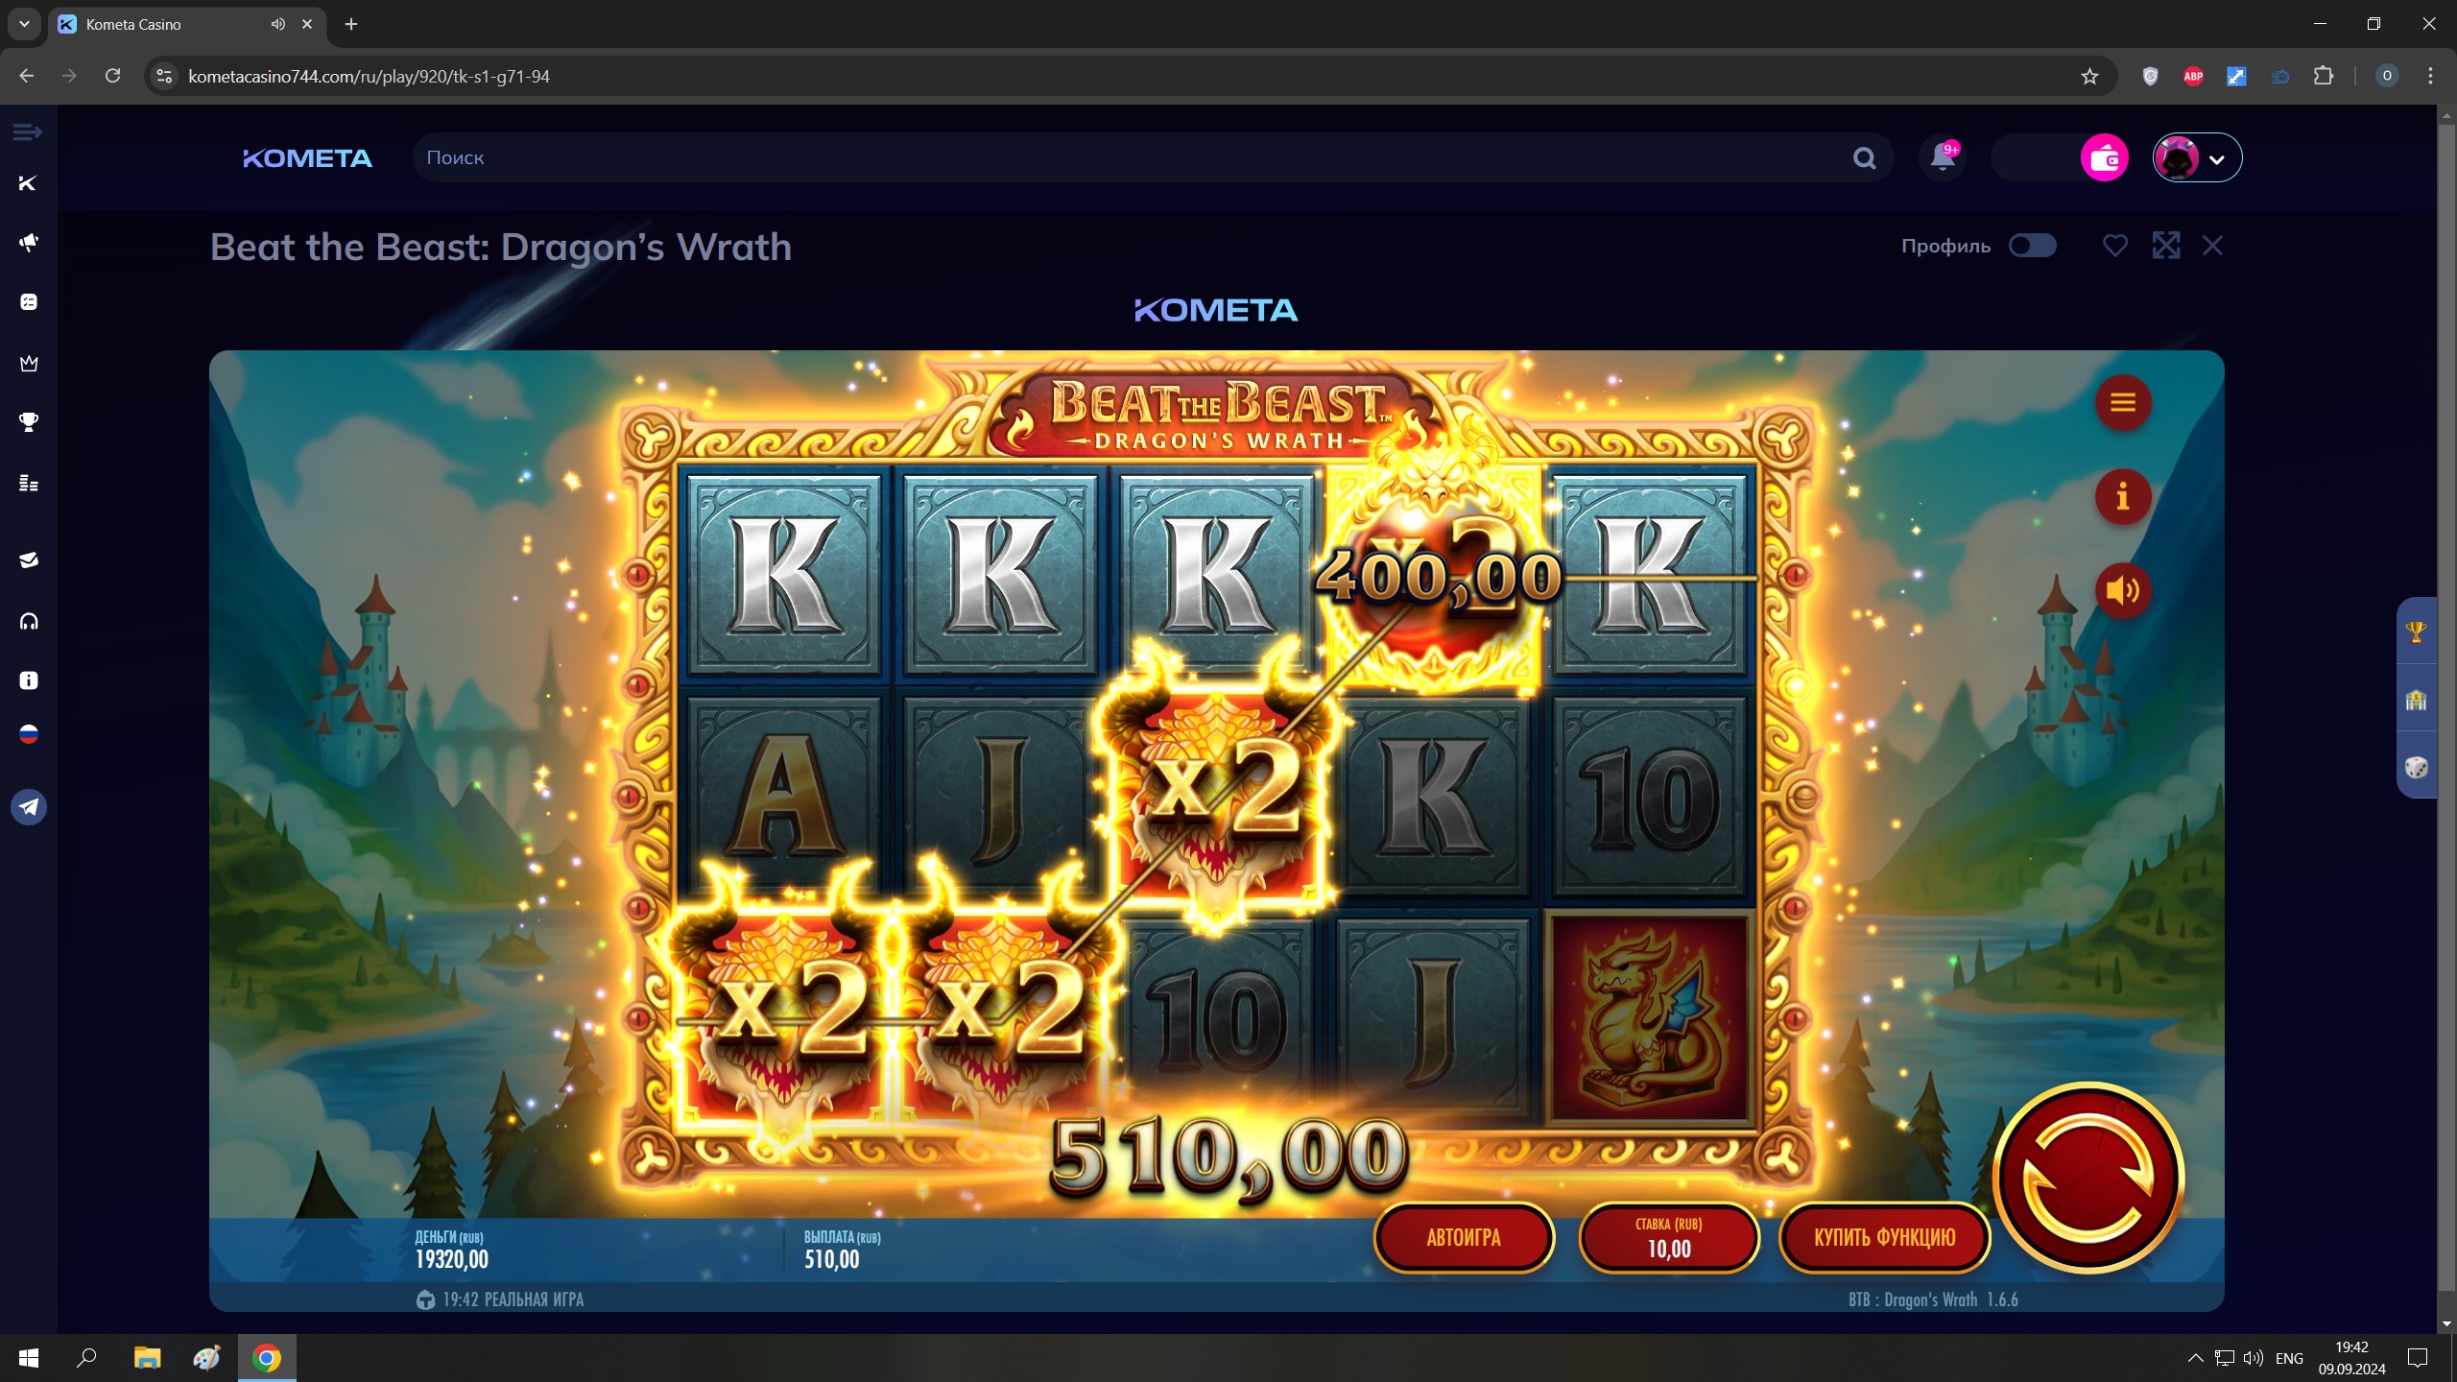Expand the user avatar dropdown
This screenshot has width=2457, height=1382.
(x=2197, y=157)
